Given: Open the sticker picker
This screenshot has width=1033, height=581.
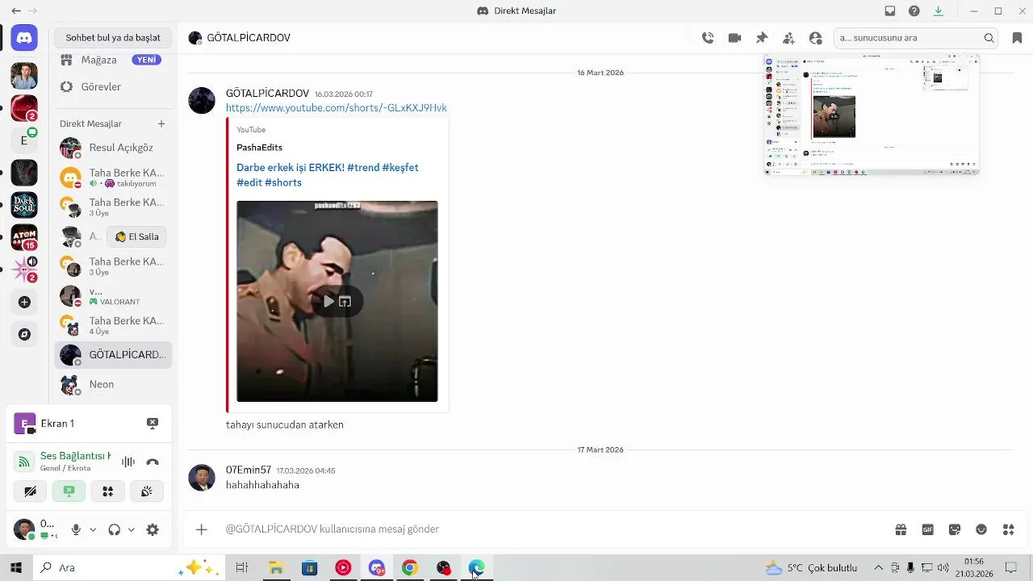Looking at the screenshot, I should 955,529.
